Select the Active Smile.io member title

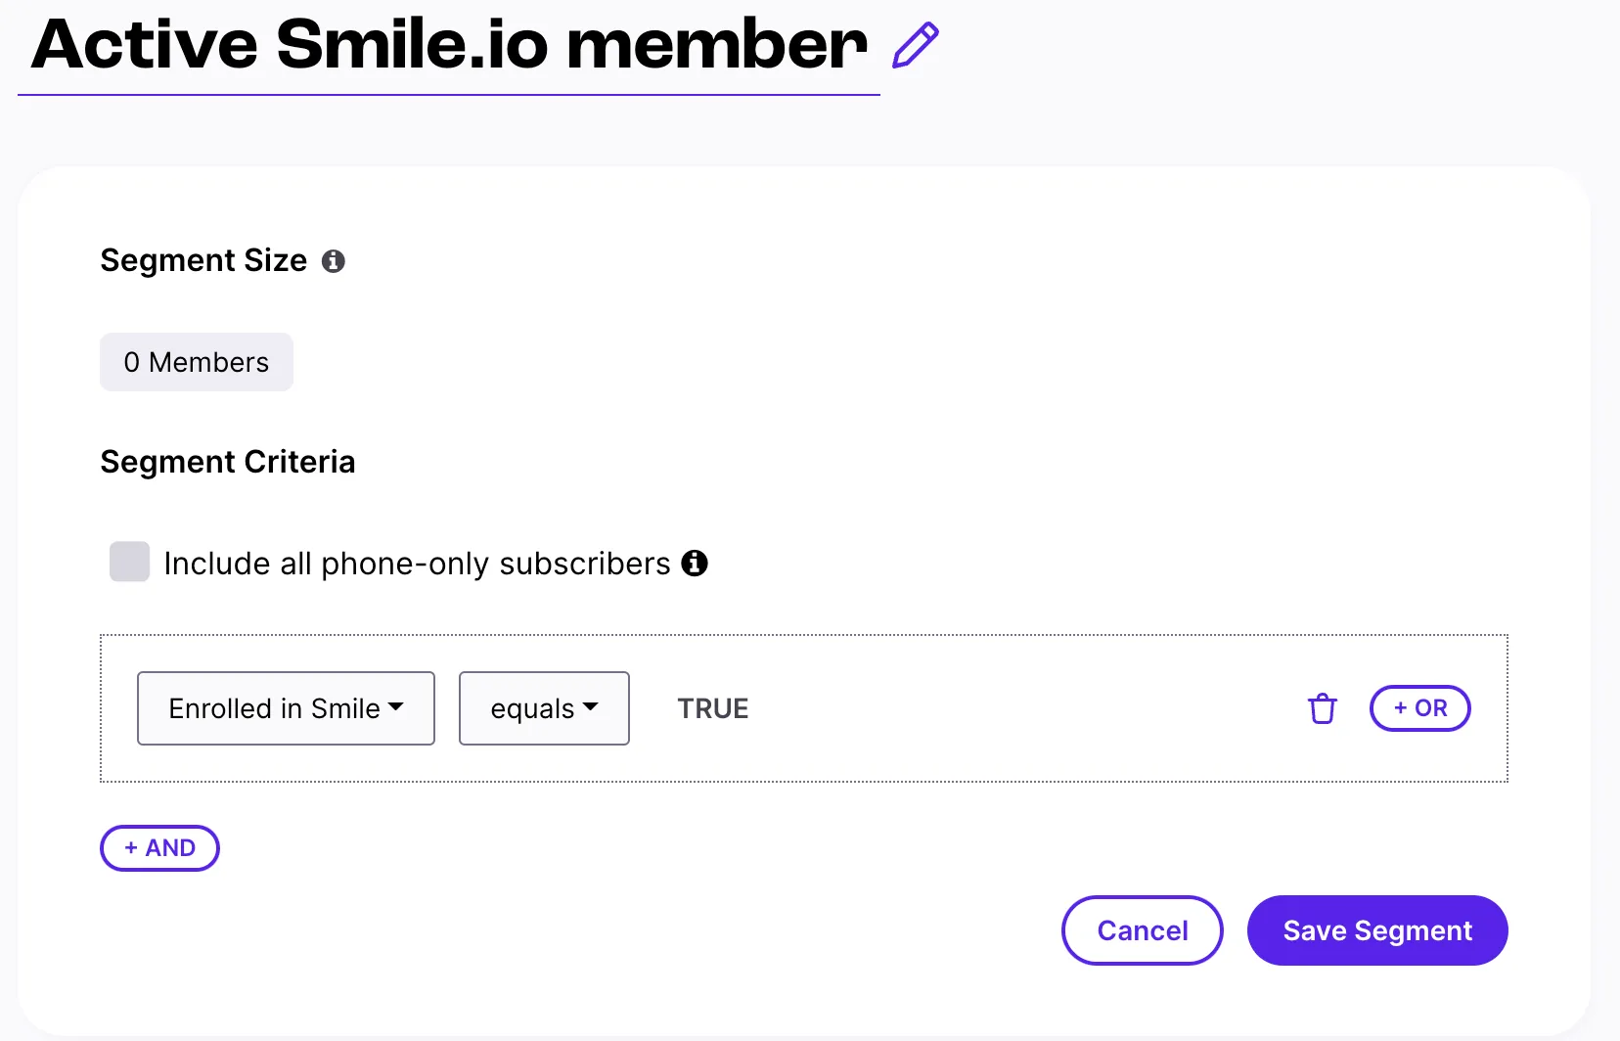(446, 43)
